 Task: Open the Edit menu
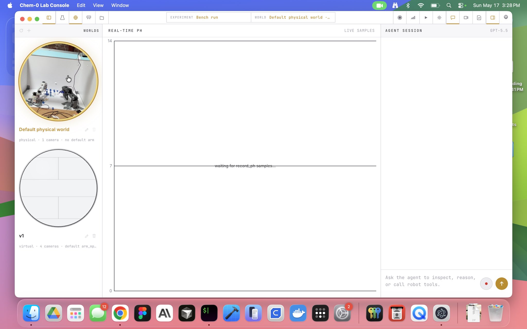coord(81,5)
